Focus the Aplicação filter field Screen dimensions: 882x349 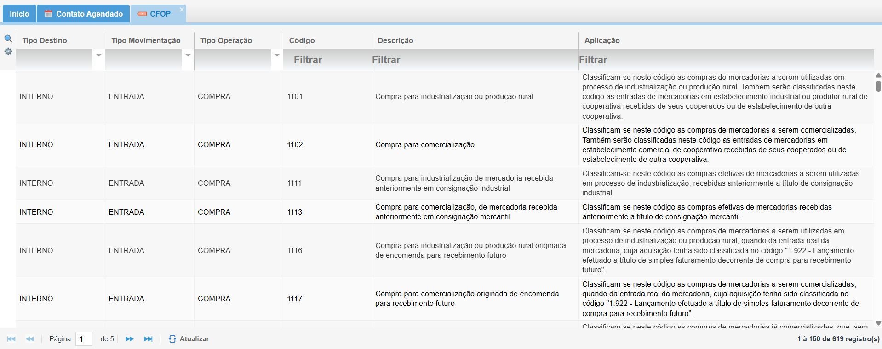tap(726, 60)
